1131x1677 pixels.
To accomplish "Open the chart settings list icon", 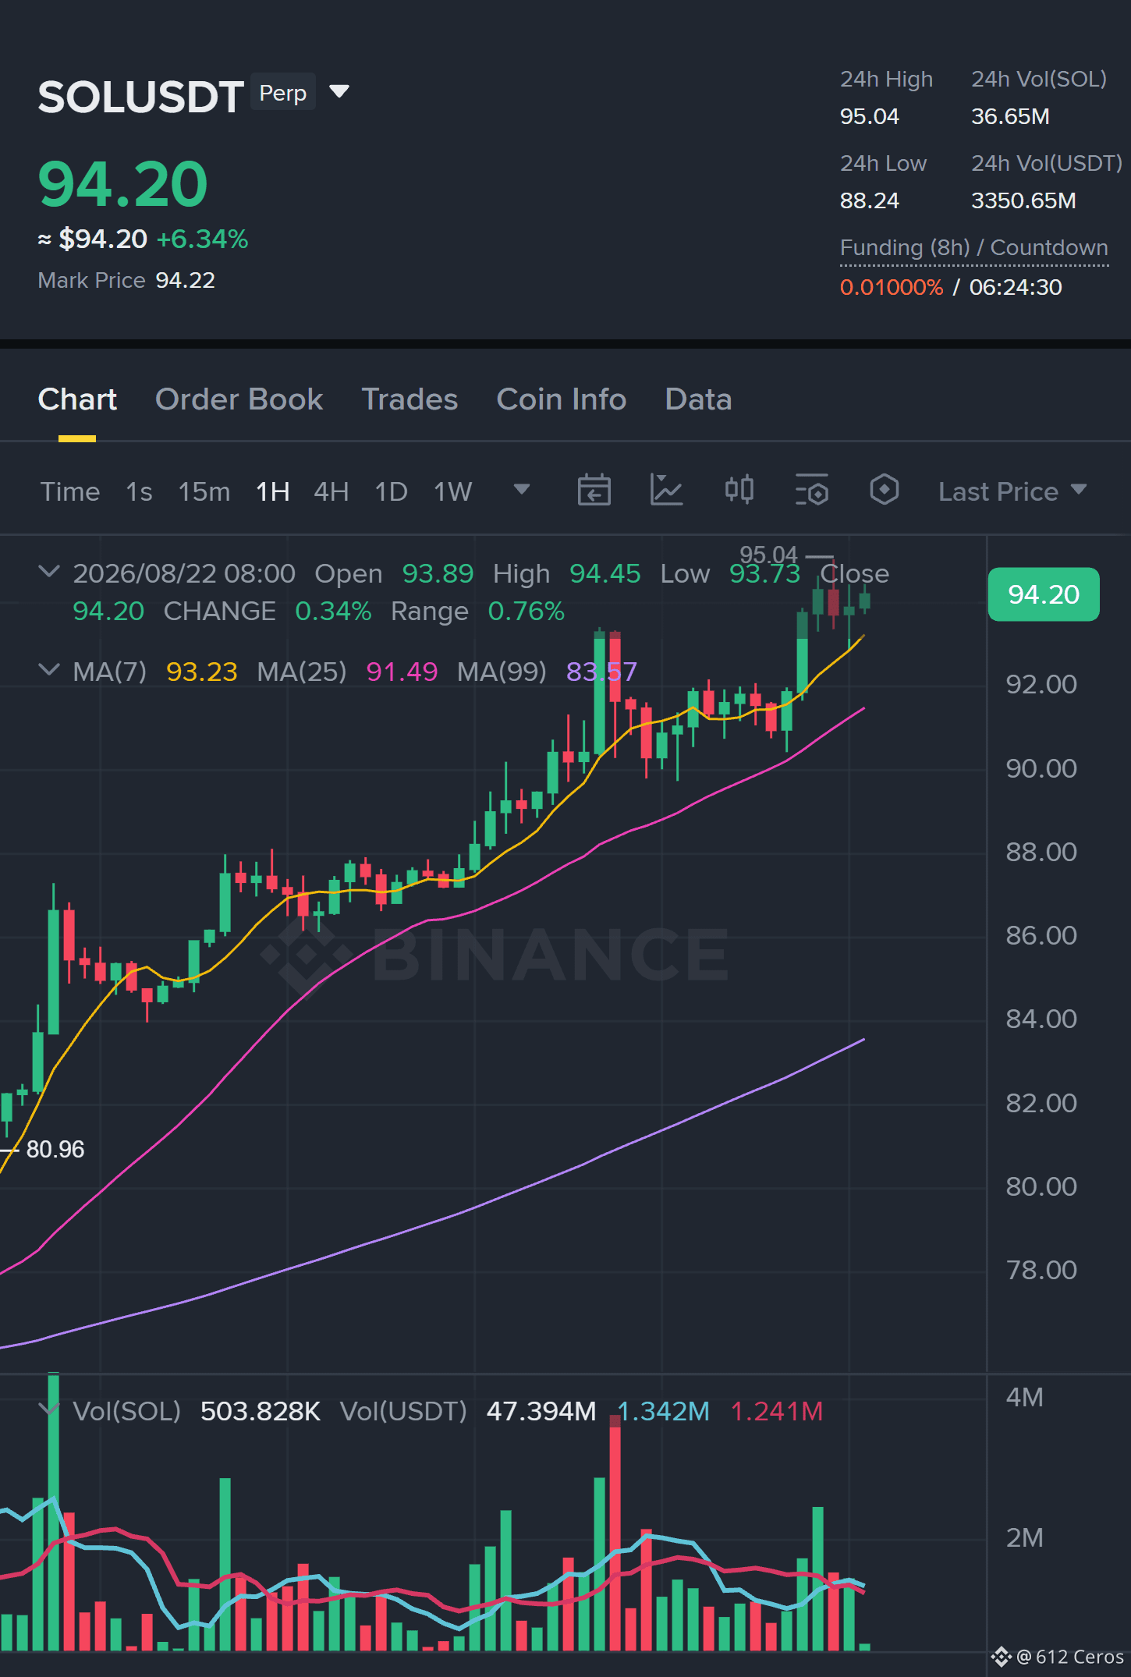I will (811, 491).
